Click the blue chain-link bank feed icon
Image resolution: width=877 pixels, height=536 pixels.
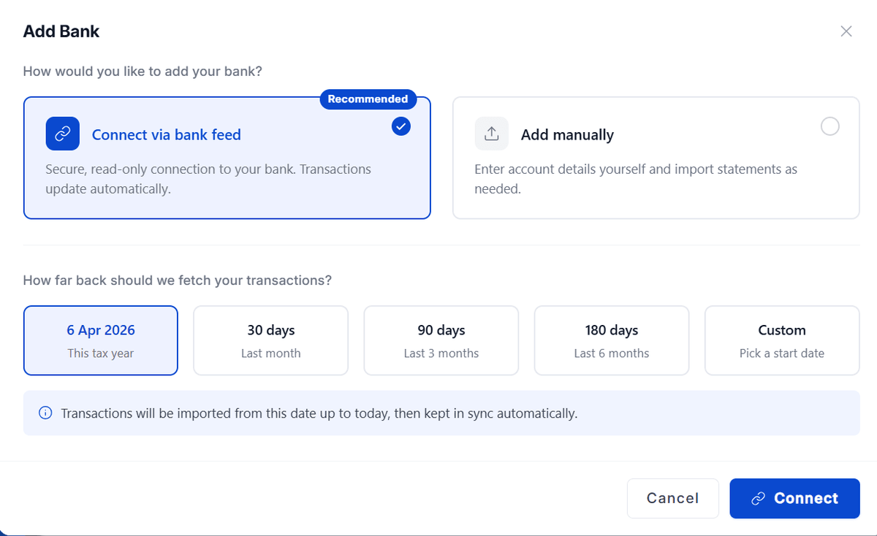pos(62,134)
